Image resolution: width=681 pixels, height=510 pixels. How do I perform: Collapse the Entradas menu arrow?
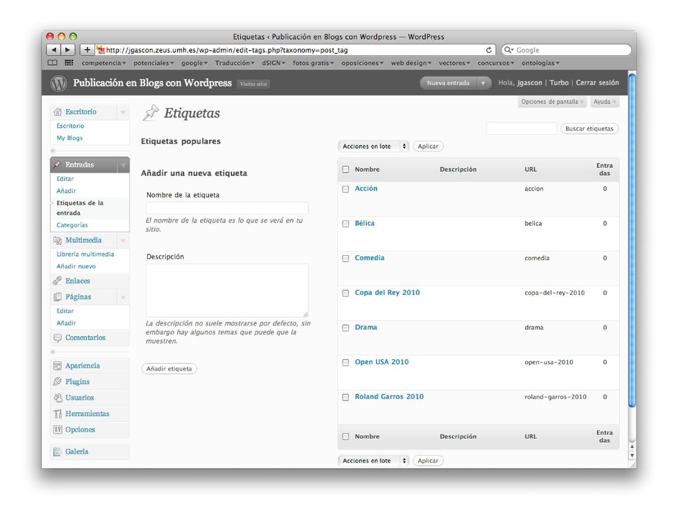[x=123, y=165]
